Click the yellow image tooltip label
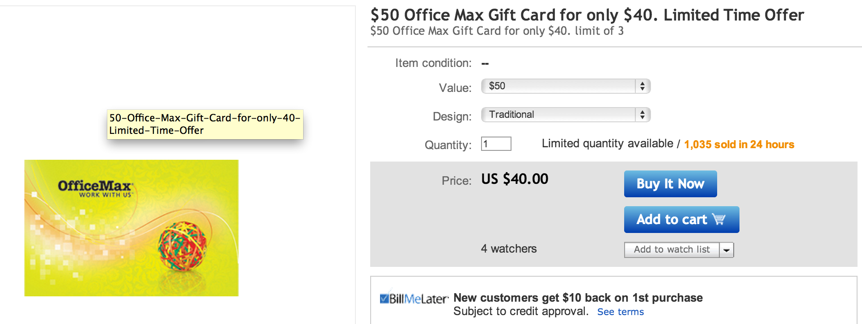Viewport: 862px width, 324px height. [205, 124]
